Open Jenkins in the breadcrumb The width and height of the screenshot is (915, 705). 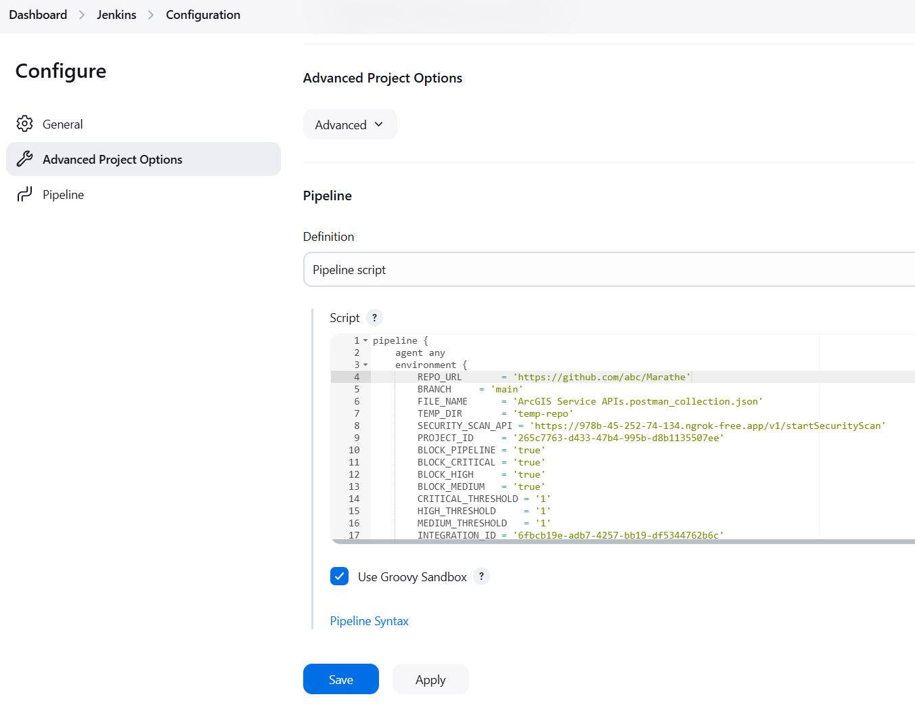coord(116,15)
